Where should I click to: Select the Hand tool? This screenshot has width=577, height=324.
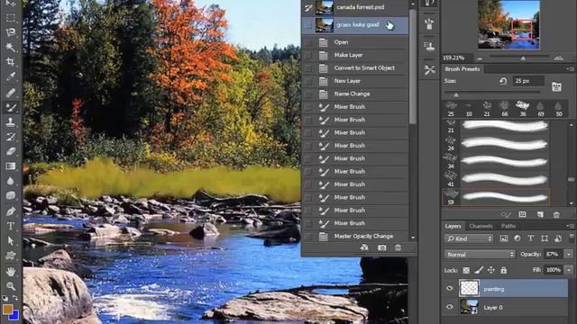11,272
